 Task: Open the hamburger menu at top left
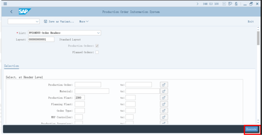coord(5,4)
